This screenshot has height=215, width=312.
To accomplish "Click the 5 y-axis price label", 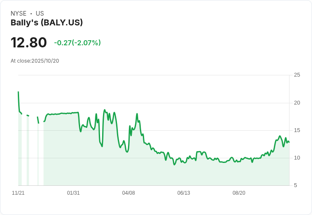I will (x=295, y=185).
